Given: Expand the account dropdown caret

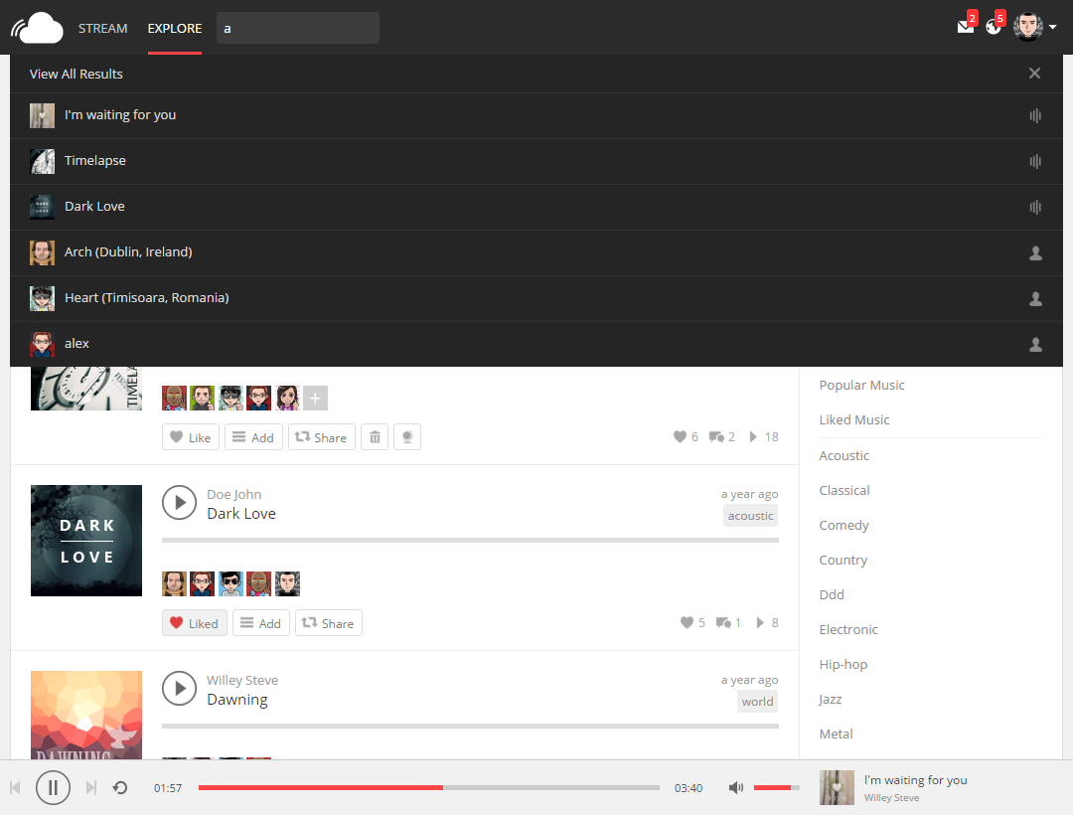Looking at the screenshot, I should coord(1052,28).
